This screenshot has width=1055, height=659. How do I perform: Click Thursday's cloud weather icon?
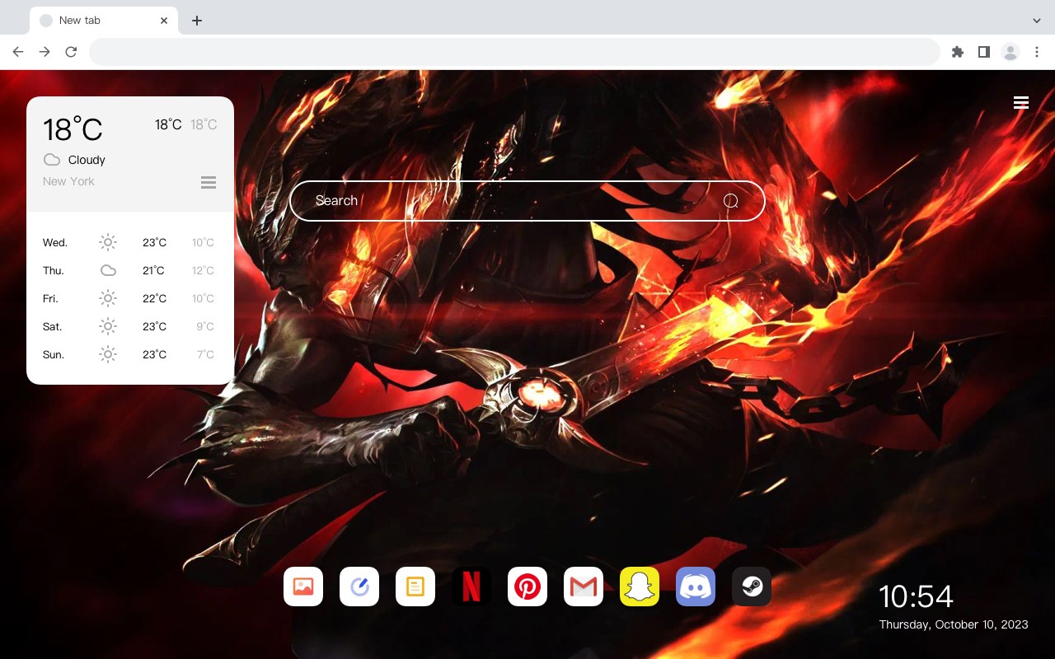(108, 270)
